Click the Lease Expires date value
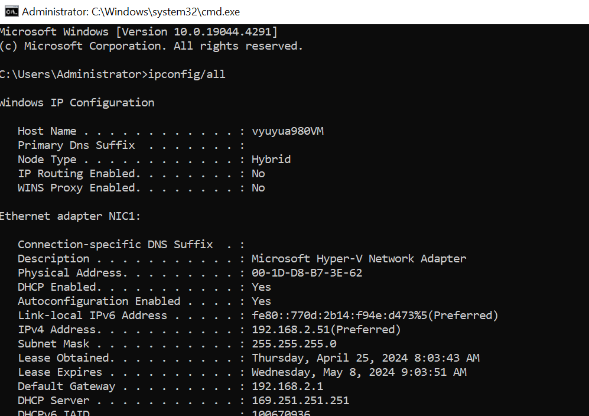 (x=359, y=372)
